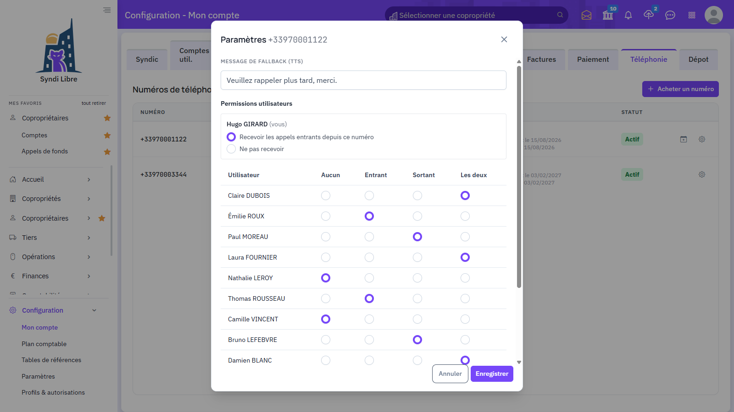Switch to the Paiement tab
This screenshot has height=412, width=734.
593,60
